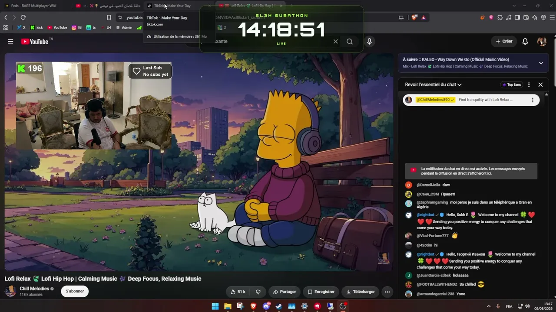Open Steam from the taskbar

pos(279,306)
